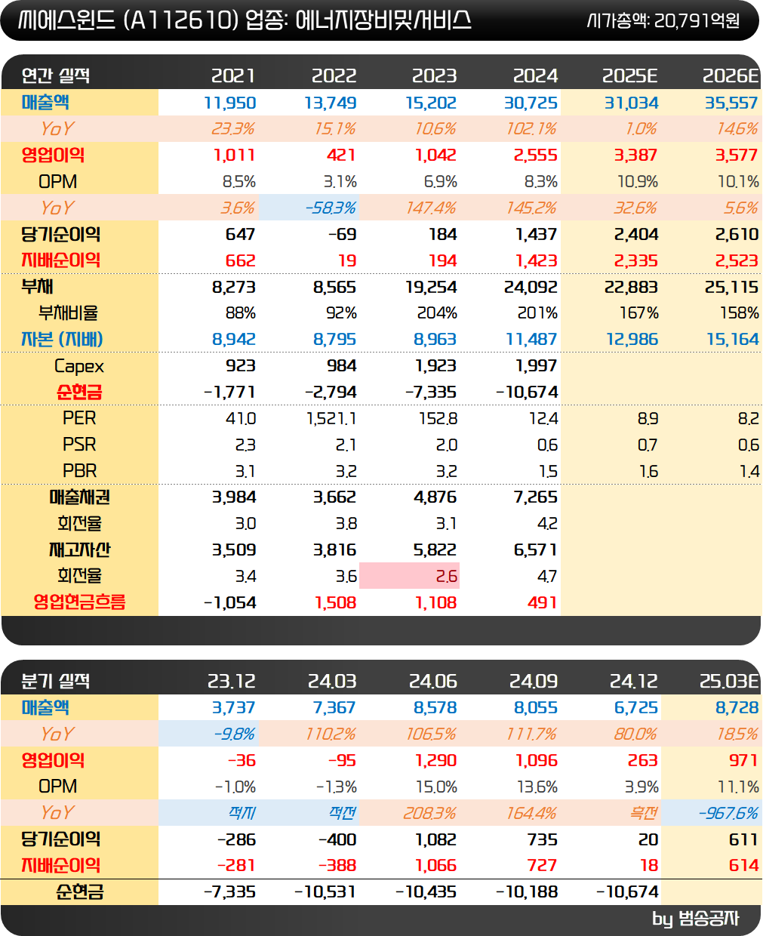Click the 영업현금흐름 row label

click(79, 602)
